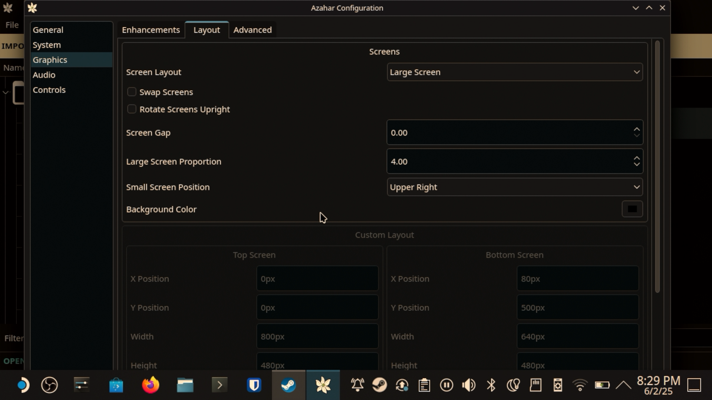Launch OBS Studio from the taskbar
Viewport: 712px width, 400px height.
tap(49, 385)
